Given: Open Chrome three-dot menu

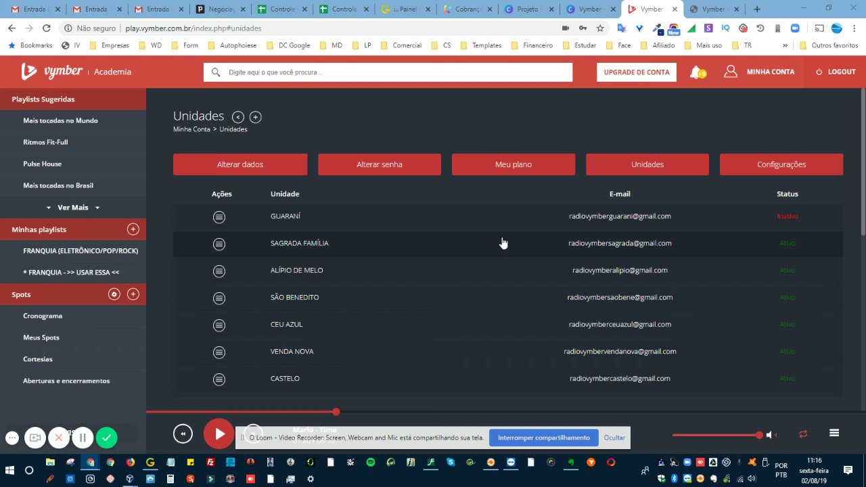Looking at the screenshot, I should [854, 28].
